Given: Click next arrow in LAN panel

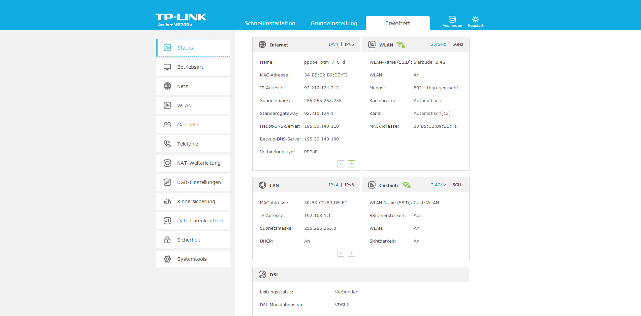Looking at the screenshot, I should (351, 253).
